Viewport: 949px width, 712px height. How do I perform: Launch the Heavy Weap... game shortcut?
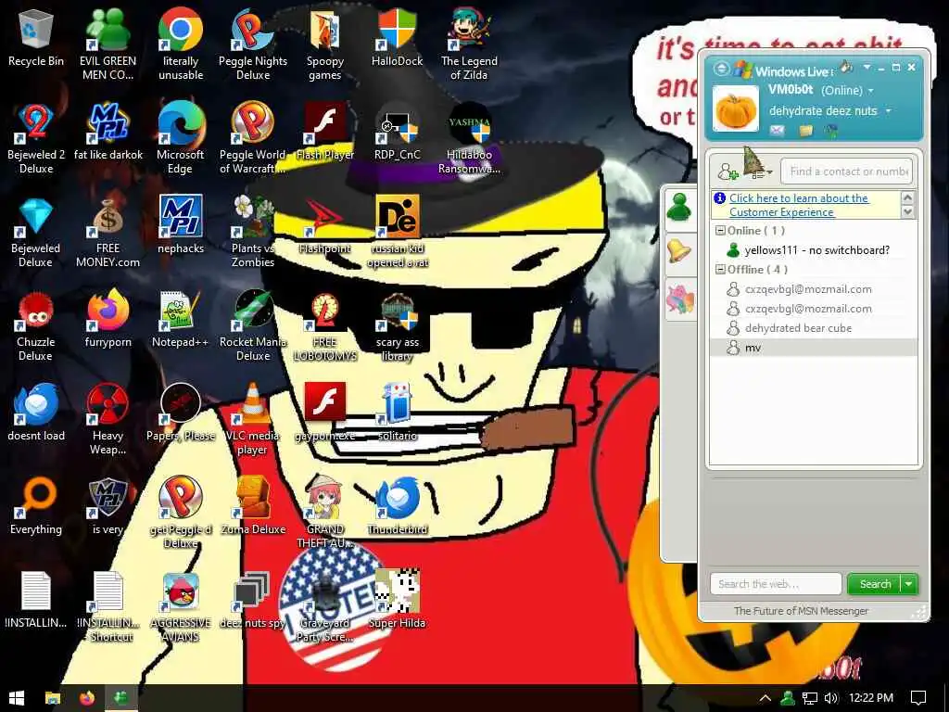(x=108, y=419)
